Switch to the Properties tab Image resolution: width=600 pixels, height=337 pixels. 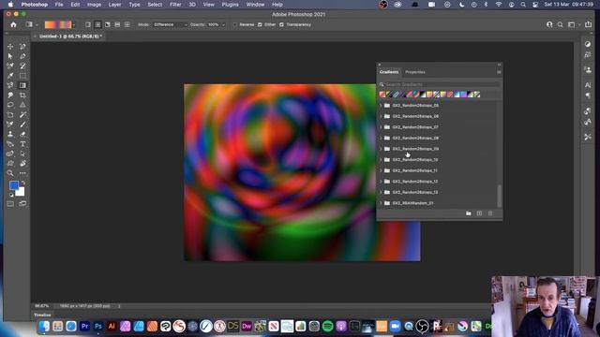tap(415, 72)
